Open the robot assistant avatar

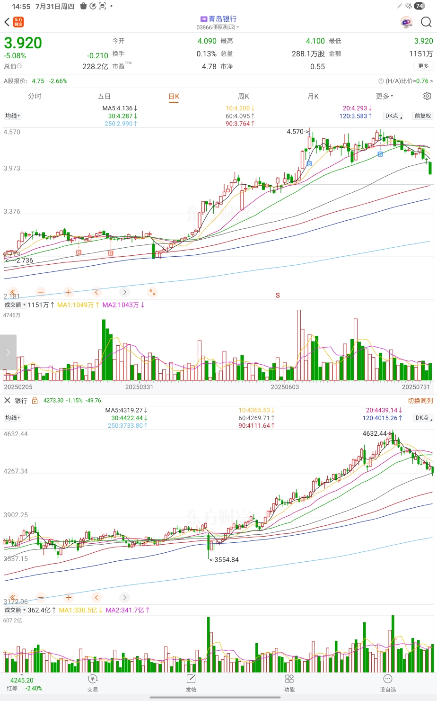coord(406,22)
